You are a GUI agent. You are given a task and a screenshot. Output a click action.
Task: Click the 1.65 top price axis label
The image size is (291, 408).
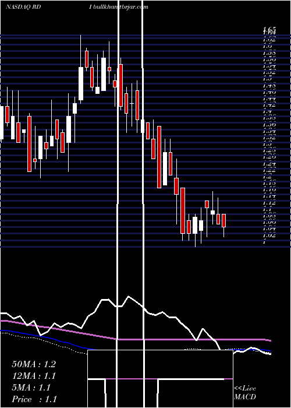click(269, 29)
